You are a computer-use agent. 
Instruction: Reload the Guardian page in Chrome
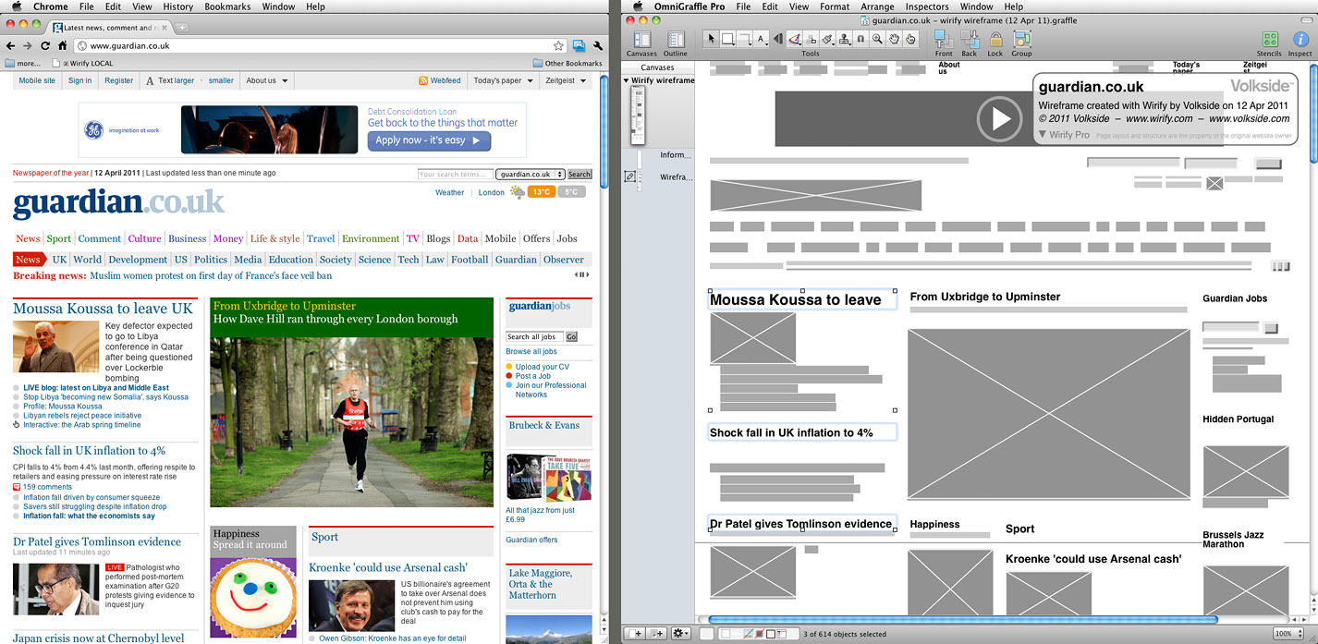click(x=45, y=45)
